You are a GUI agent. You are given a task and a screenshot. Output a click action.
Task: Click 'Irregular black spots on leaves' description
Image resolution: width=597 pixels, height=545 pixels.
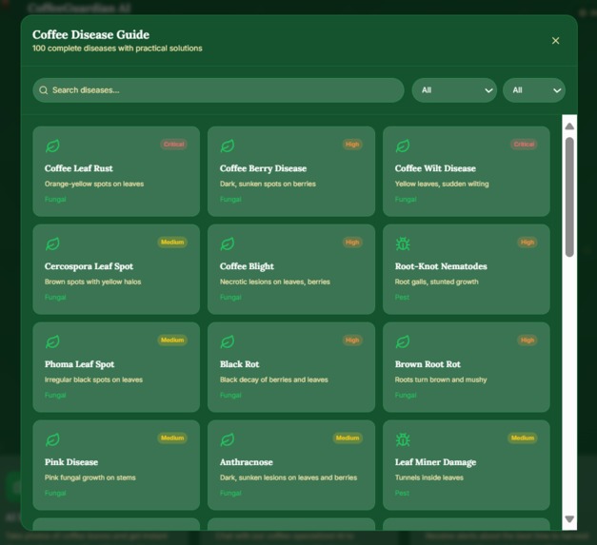[x=93, y=380]
